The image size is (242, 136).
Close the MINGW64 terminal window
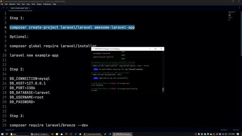point(161,49)
